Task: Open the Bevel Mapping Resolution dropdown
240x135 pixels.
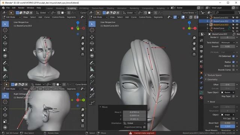Action: pyautogui.click(x=228, y=130)
